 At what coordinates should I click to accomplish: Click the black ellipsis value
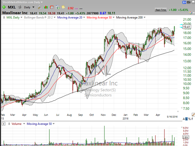pos(81,8)
